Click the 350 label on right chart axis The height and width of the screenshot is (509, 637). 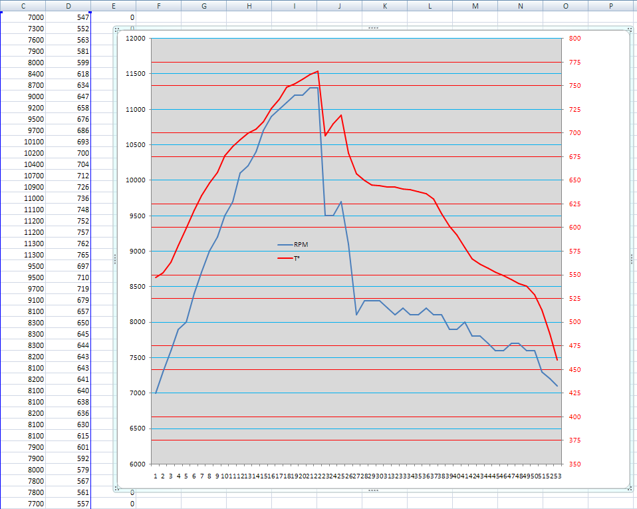[575, 464]
